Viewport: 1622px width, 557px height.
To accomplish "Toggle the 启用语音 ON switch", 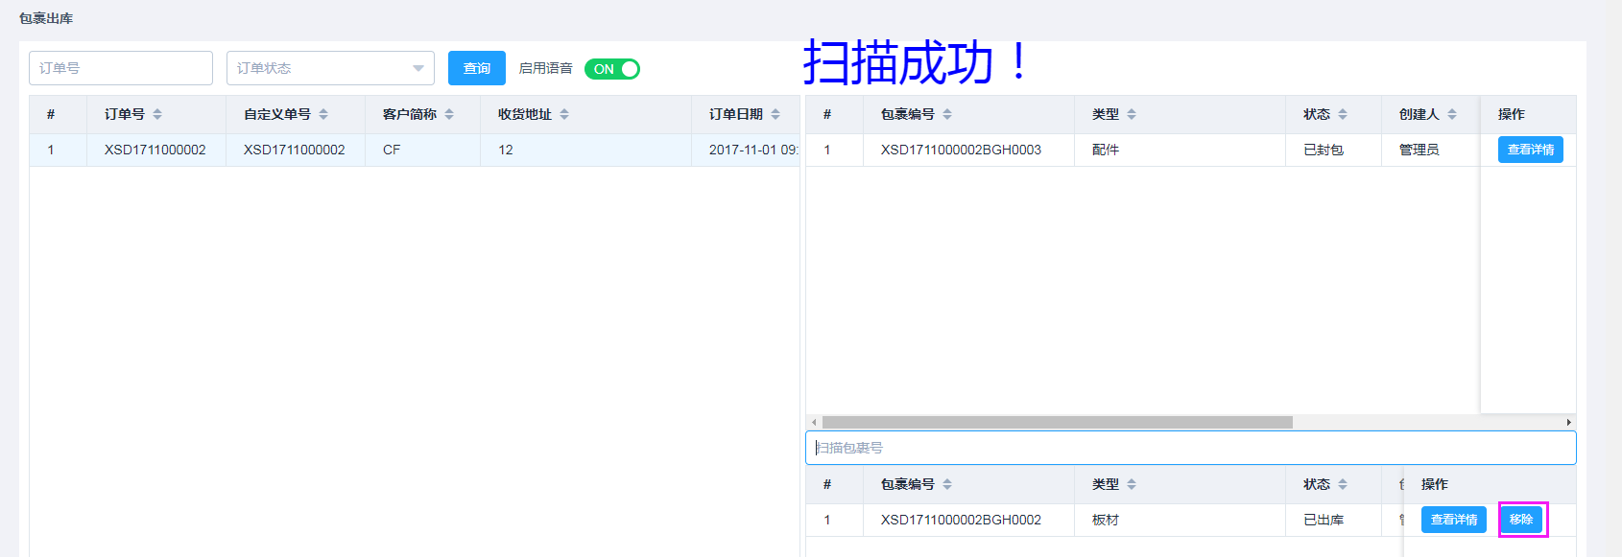I will point(612,69).
